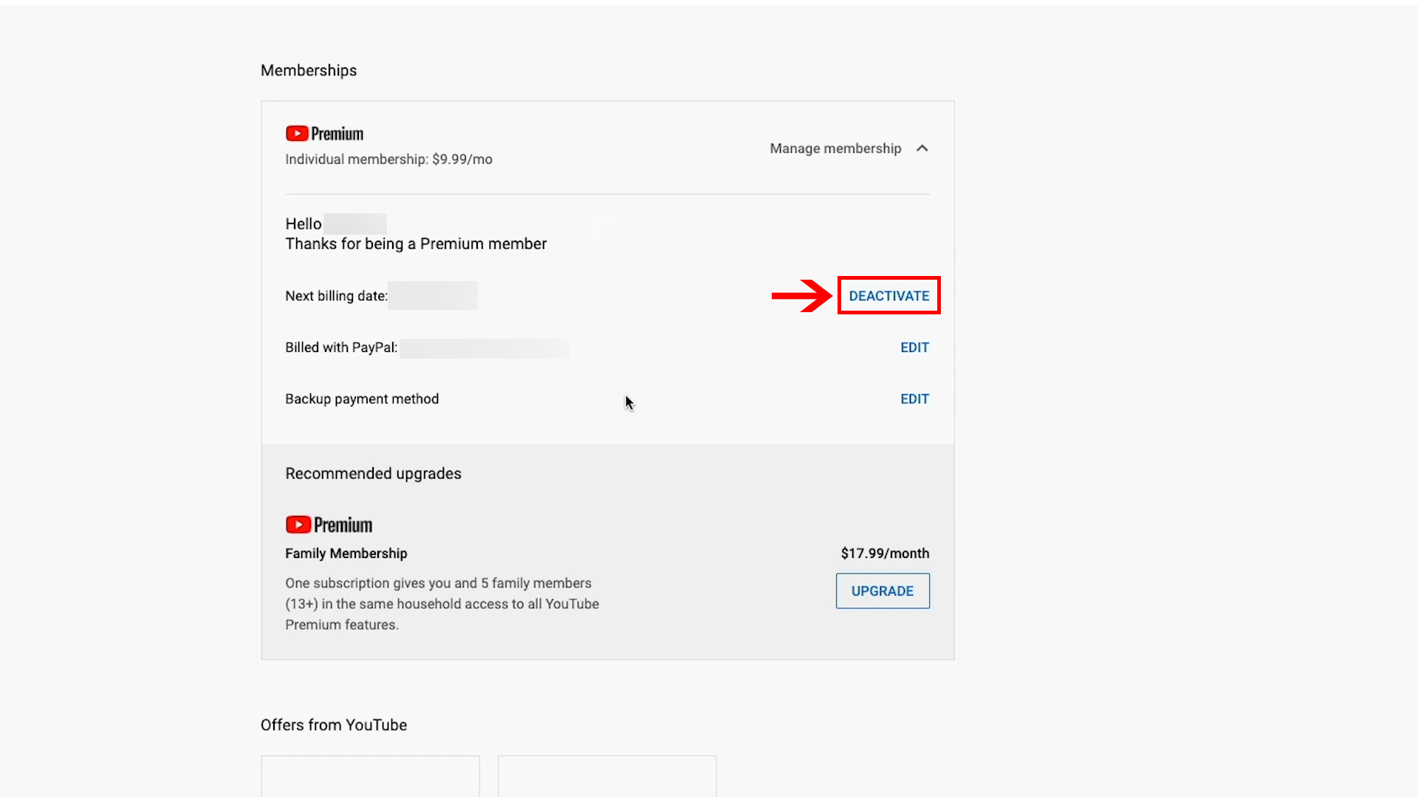Select the Memberships heading text
This screenshot has width=1418, height=797.
[309, 70]
